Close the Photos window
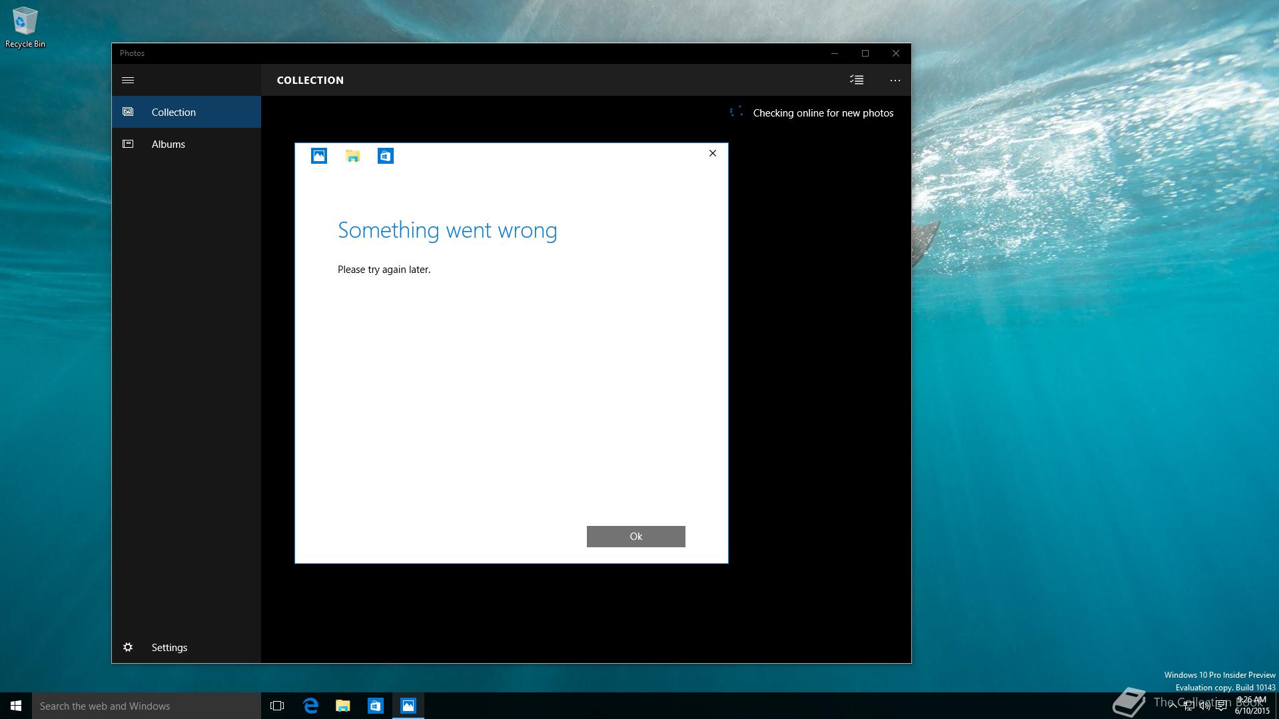 click(x=896, y=53)
